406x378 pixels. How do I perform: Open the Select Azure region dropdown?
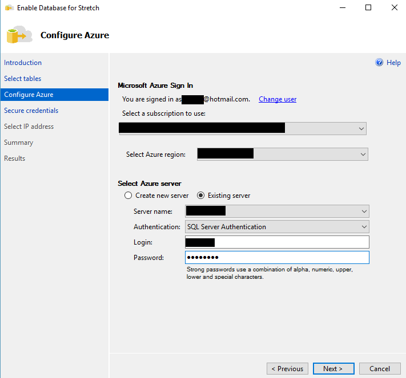pyautogui.click(x=283, y=155)
